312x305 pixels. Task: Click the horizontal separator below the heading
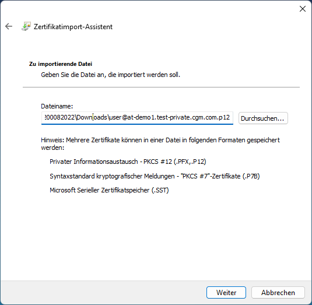pyautogui.click(x=161, y=87)
